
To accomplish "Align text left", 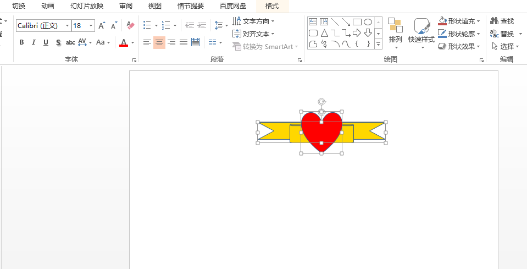I will (147, 42).
